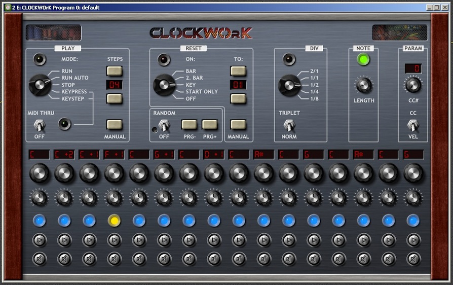Mute the D +1 step
The height and width of the screenshot is (285, 453).
click(214, 259)
